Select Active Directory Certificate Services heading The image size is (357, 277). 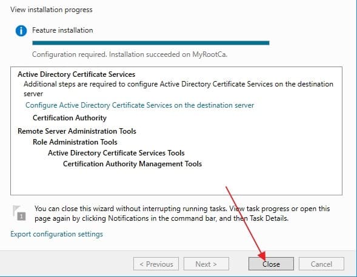tap(76, 74)
